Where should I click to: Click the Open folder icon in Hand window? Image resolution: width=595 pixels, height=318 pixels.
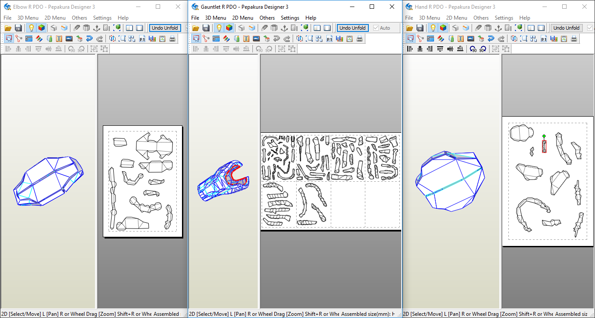coord(409,28)
